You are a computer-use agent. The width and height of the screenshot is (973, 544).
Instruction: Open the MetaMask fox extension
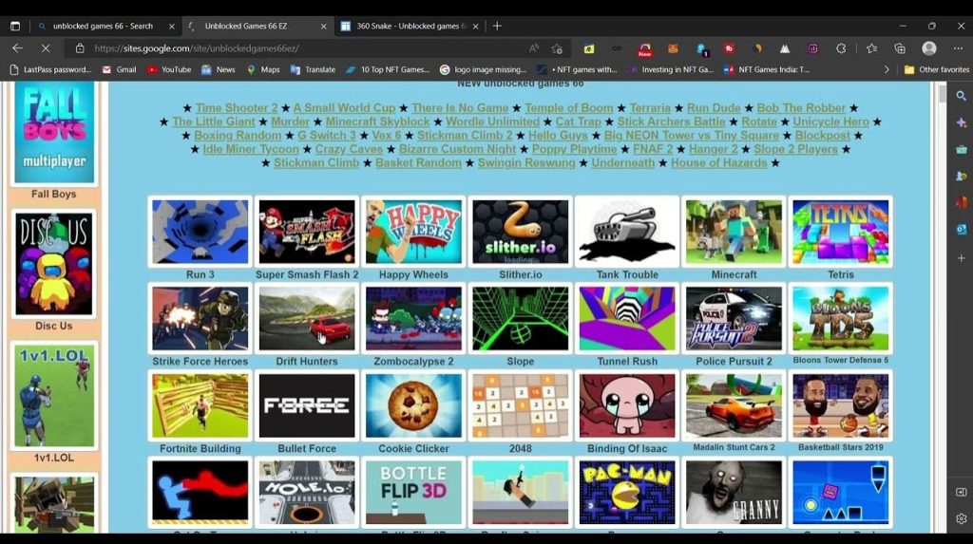click(673, 47)
